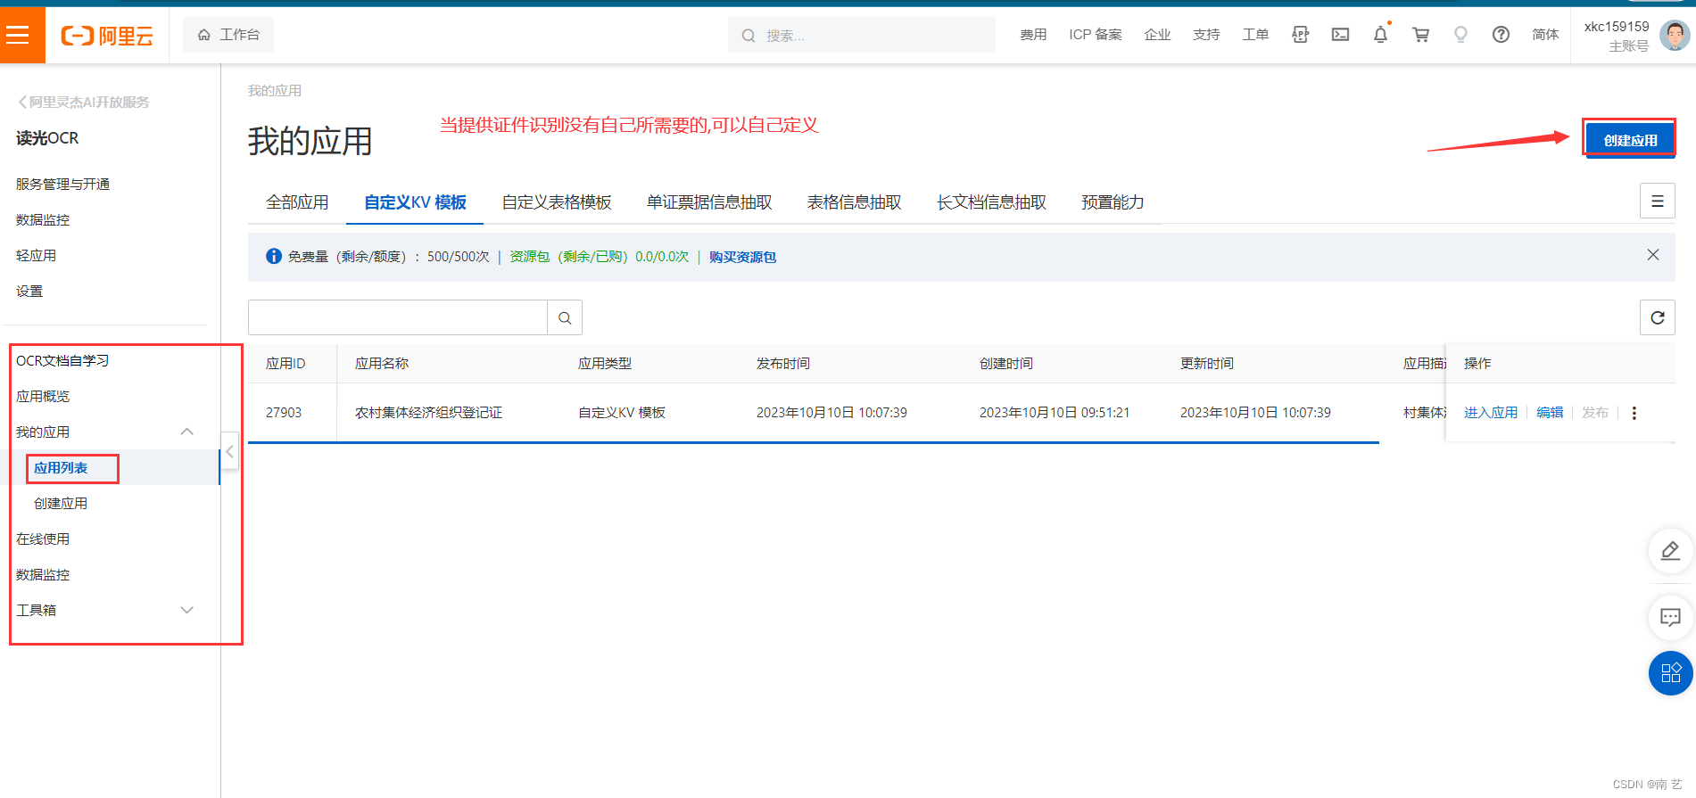
Task: Open ICP 备案 menu
Action: [1096, 35]
